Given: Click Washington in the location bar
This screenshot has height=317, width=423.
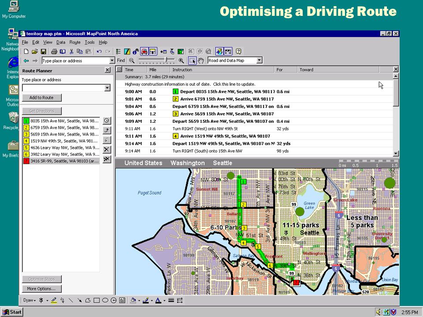Looking at the screenshot, I should pos(188,163).
